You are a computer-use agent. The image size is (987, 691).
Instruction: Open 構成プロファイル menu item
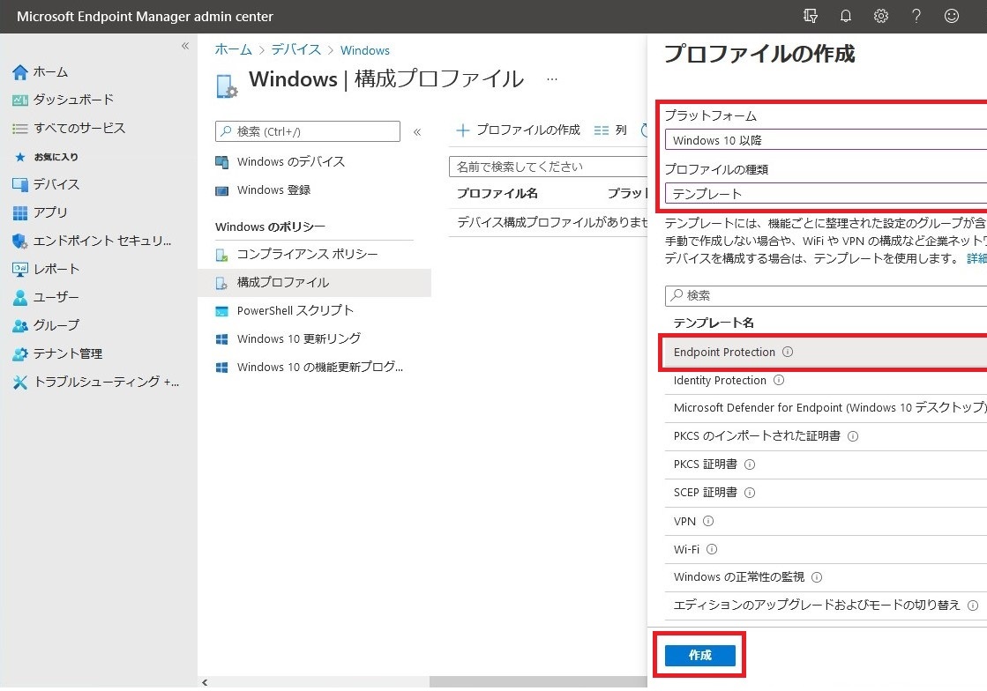click(314, 283)
